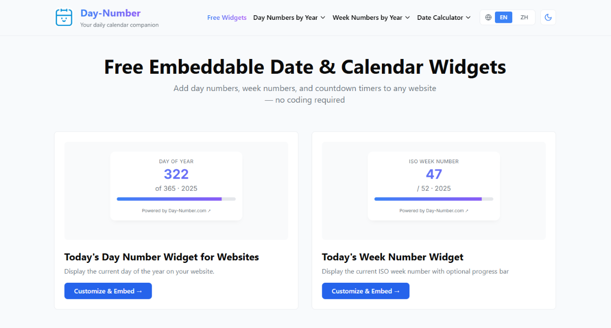Select Today's Day Number Widget for Websites heading

click(x=161, y=257)
